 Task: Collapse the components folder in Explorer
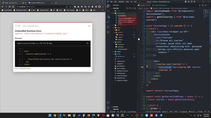[x=121, y=13]
